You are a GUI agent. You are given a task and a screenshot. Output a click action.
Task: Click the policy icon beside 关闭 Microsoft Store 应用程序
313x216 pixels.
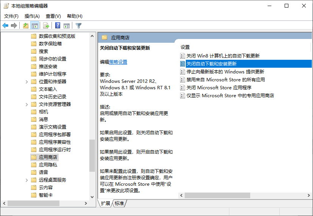point(182,87)
